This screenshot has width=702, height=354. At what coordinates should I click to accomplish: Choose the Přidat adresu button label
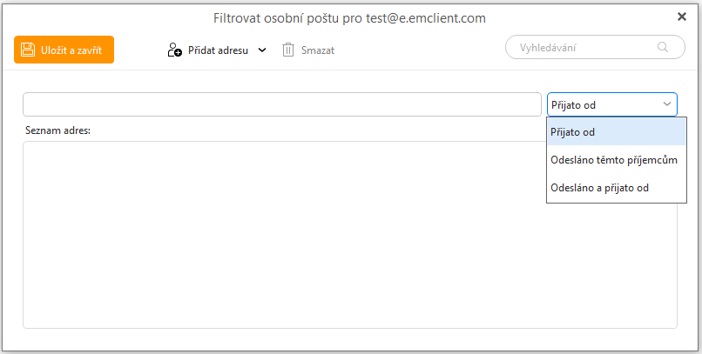point(218,50)
